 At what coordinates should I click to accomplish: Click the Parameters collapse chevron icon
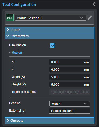pos(8,36)
